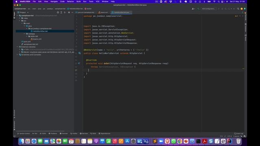Click the warnings indicator in editor
260x146 pixels.
coord(236,16)
